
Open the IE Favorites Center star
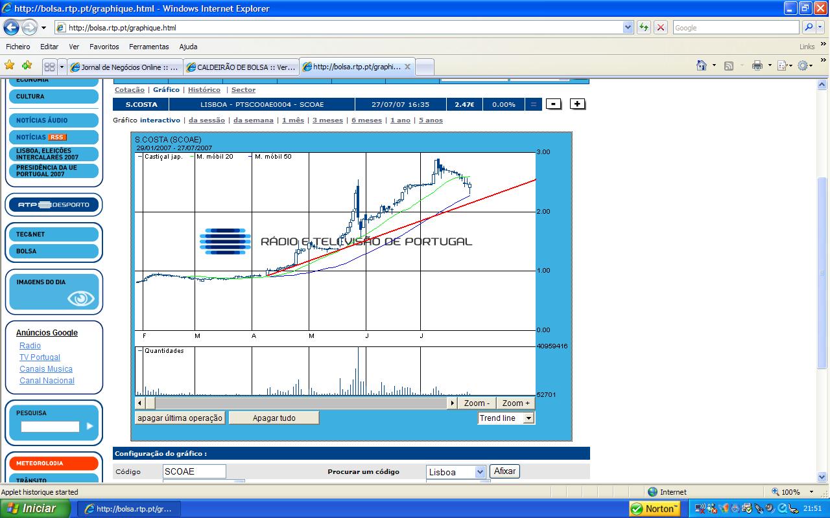(x=10, y=65)
